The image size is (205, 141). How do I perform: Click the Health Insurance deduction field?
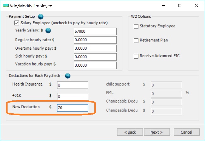coord(73,85)
